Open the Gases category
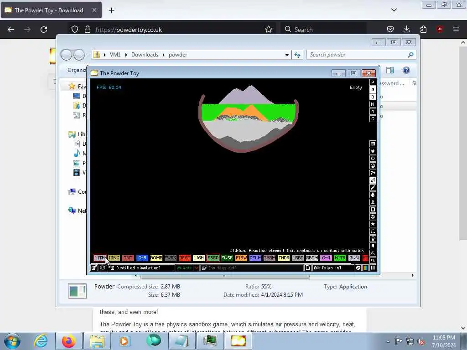This screenshot has height=350, width=467. 373,187
